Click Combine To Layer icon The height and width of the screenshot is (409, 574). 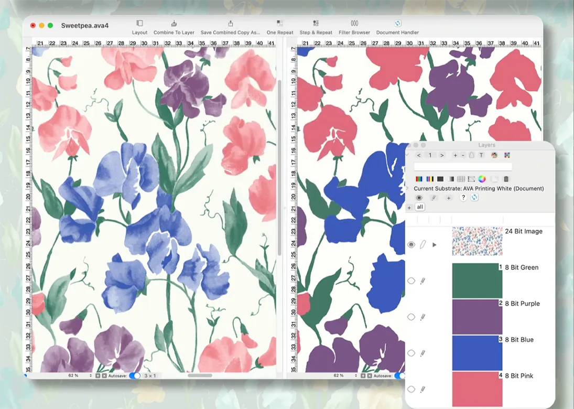pos(174,24)
